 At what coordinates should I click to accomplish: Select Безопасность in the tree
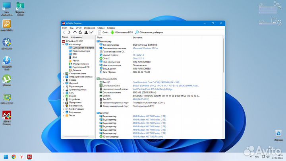click(74, 106)
